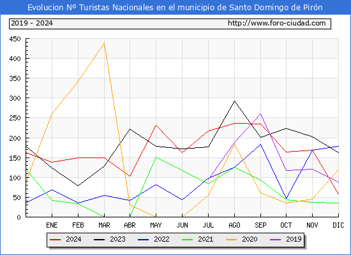Select the 2024 legend label
Screen dimensions: 351x255
tap(73, 239)
